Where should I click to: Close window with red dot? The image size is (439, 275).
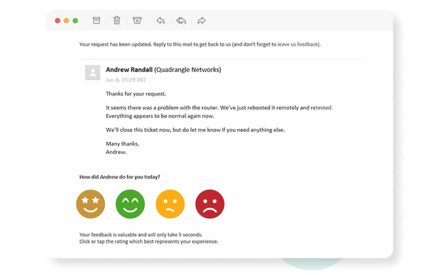click(58, 21)
